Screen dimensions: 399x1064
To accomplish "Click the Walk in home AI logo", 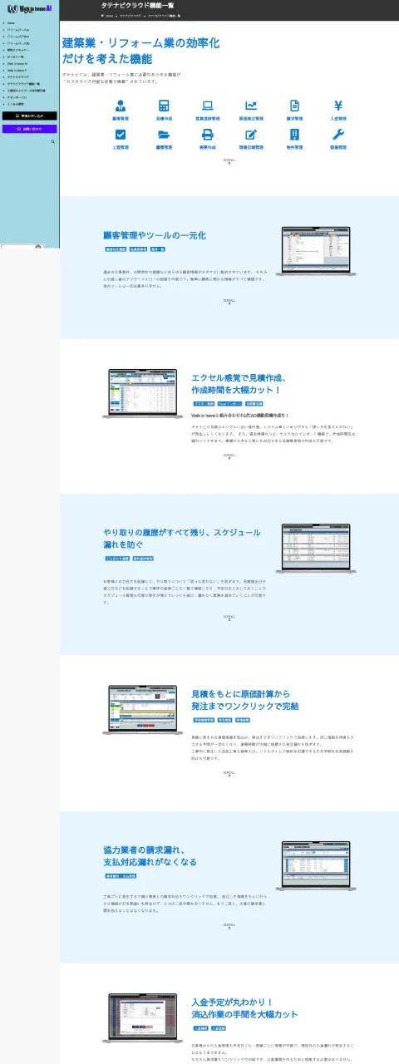I will click(x=30, y=7).
